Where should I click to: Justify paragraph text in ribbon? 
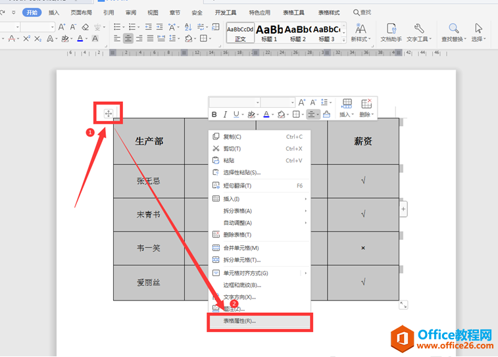150,39
